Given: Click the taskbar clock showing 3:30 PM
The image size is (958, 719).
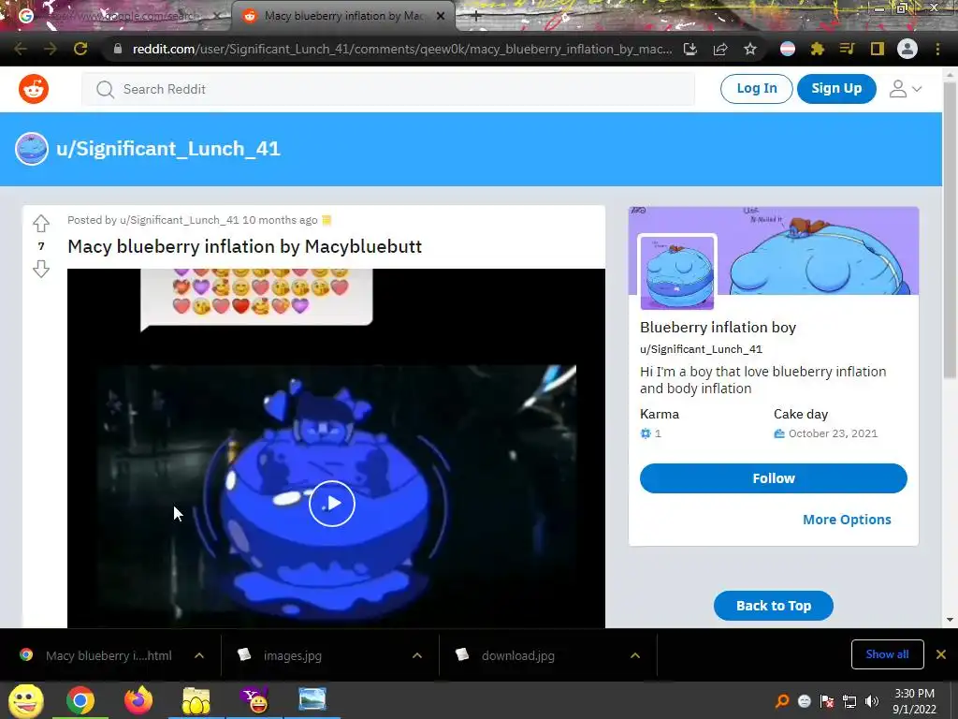Looking at the screenshot, I should (914, 701).
